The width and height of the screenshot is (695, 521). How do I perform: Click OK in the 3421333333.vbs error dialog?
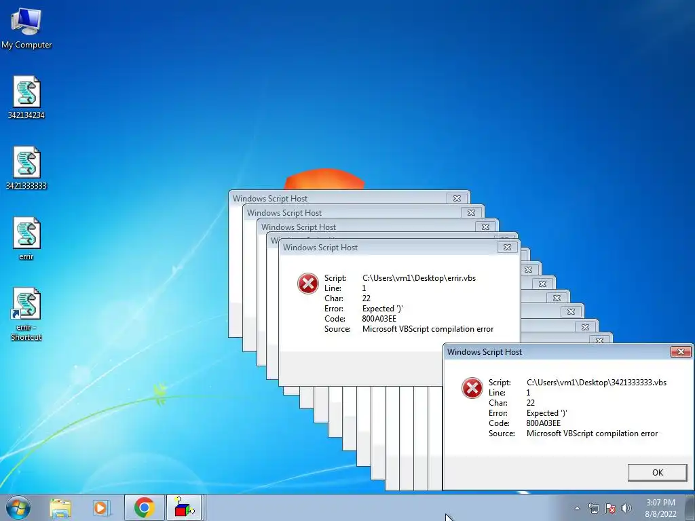(657, 473)
